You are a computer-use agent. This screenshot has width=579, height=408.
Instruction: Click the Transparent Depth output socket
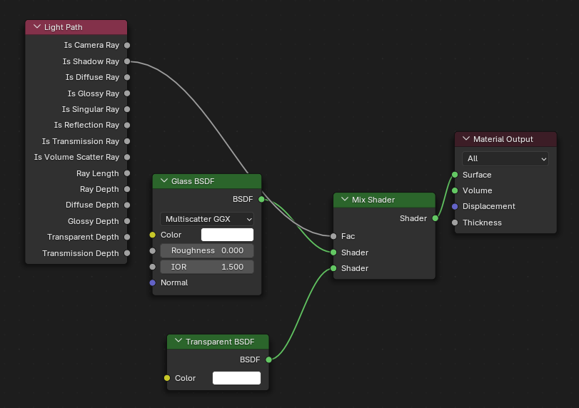(127, 237)
